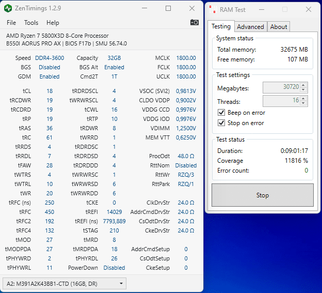Click the DDR4-3600 speed value
This screenshot has height=293, width=322.
[x=50, y=58]
